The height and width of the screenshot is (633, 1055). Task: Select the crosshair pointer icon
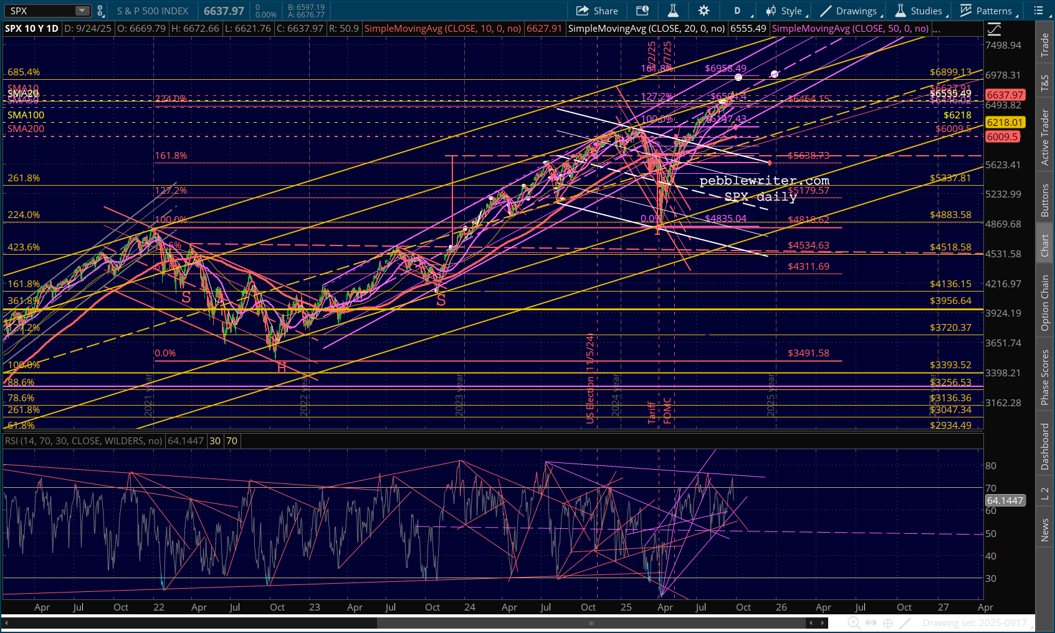888,622
